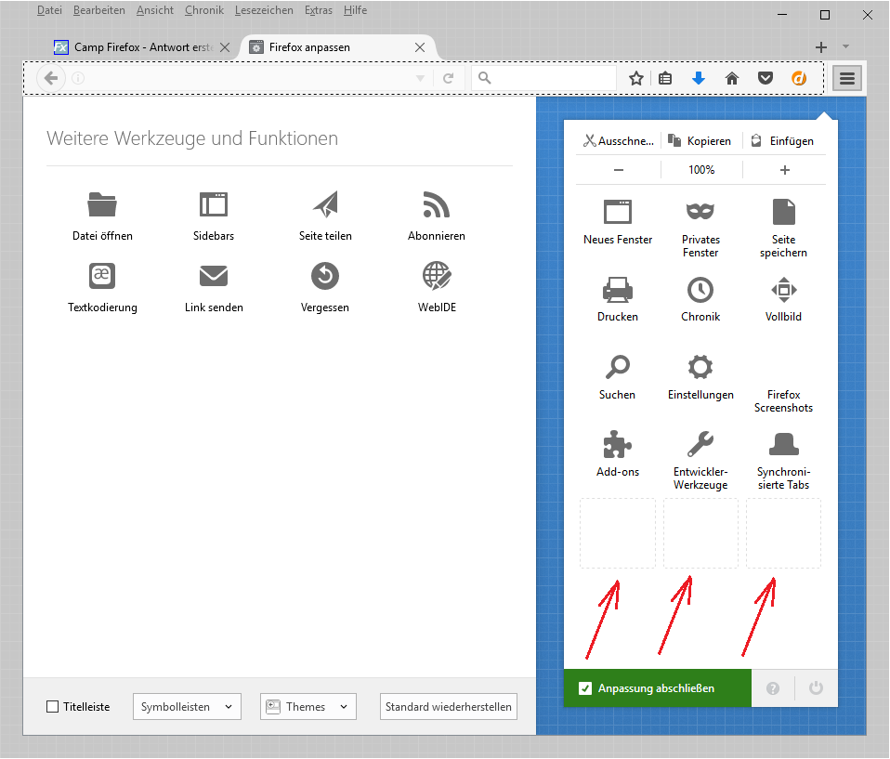Click the Neues Fenster icon

click(x=618, y=212)
